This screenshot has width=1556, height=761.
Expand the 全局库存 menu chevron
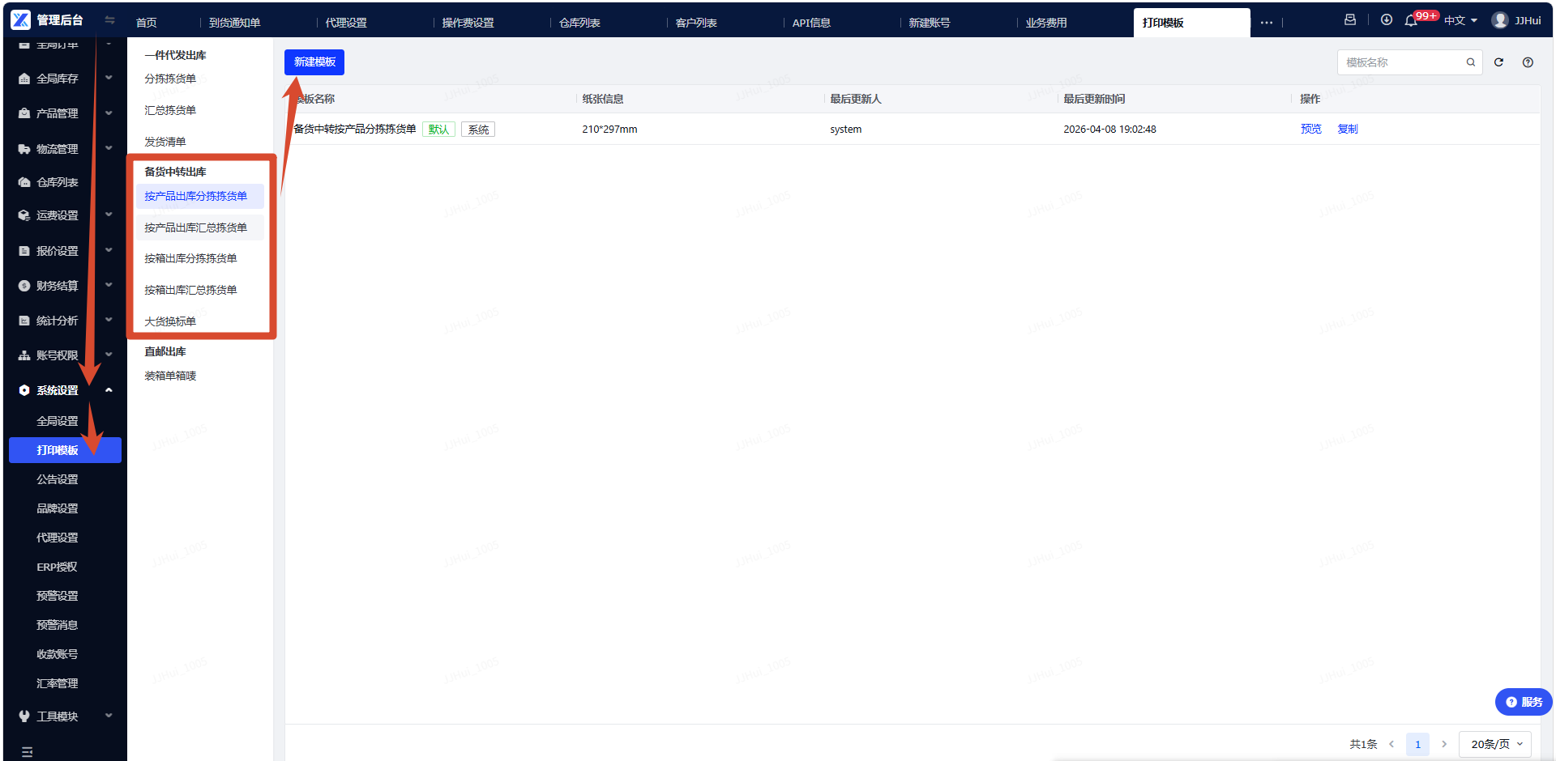[x=109, y=78]
